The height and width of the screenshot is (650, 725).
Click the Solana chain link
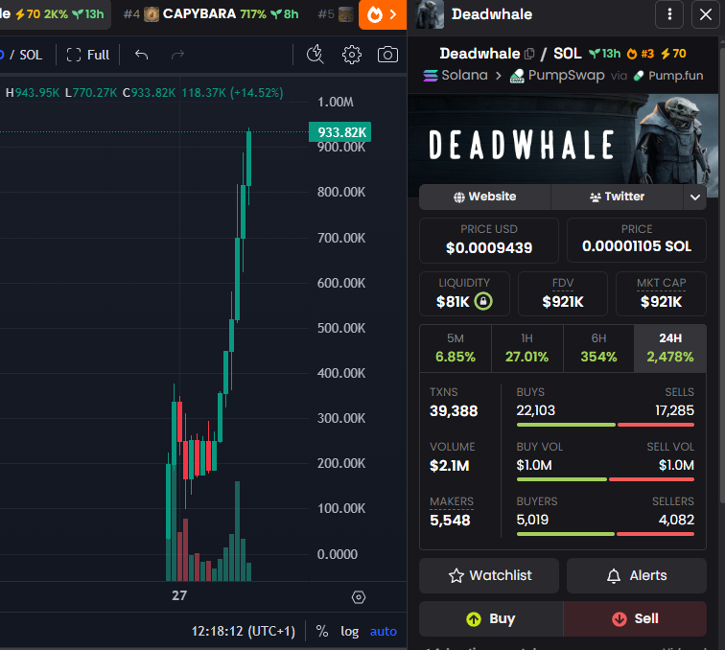(456, 75)
